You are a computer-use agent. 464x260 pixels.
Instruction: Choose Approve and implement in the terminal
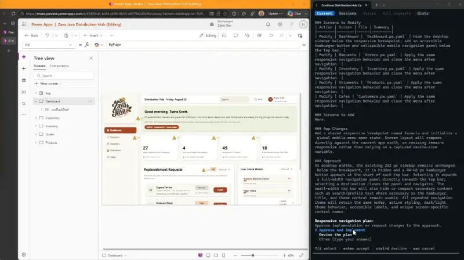point(342,230)
